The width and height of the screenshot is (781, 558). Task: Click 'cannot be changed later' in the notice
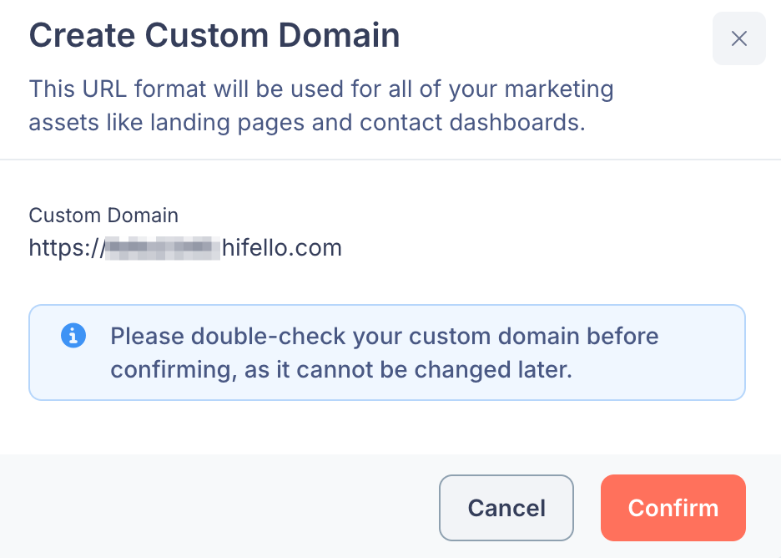435,370
